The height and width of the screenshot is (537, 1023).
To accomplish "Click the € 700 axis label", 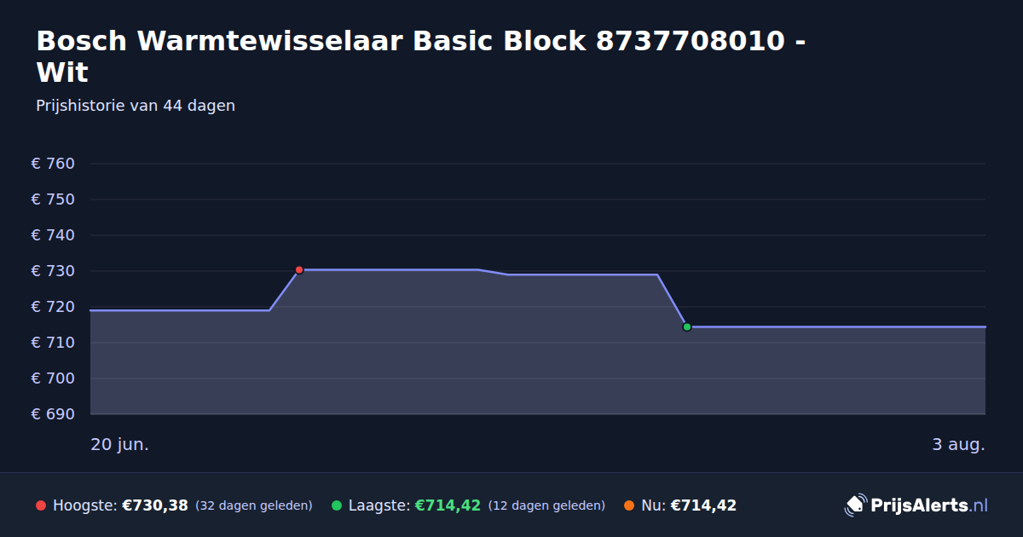I will (53, 378).
